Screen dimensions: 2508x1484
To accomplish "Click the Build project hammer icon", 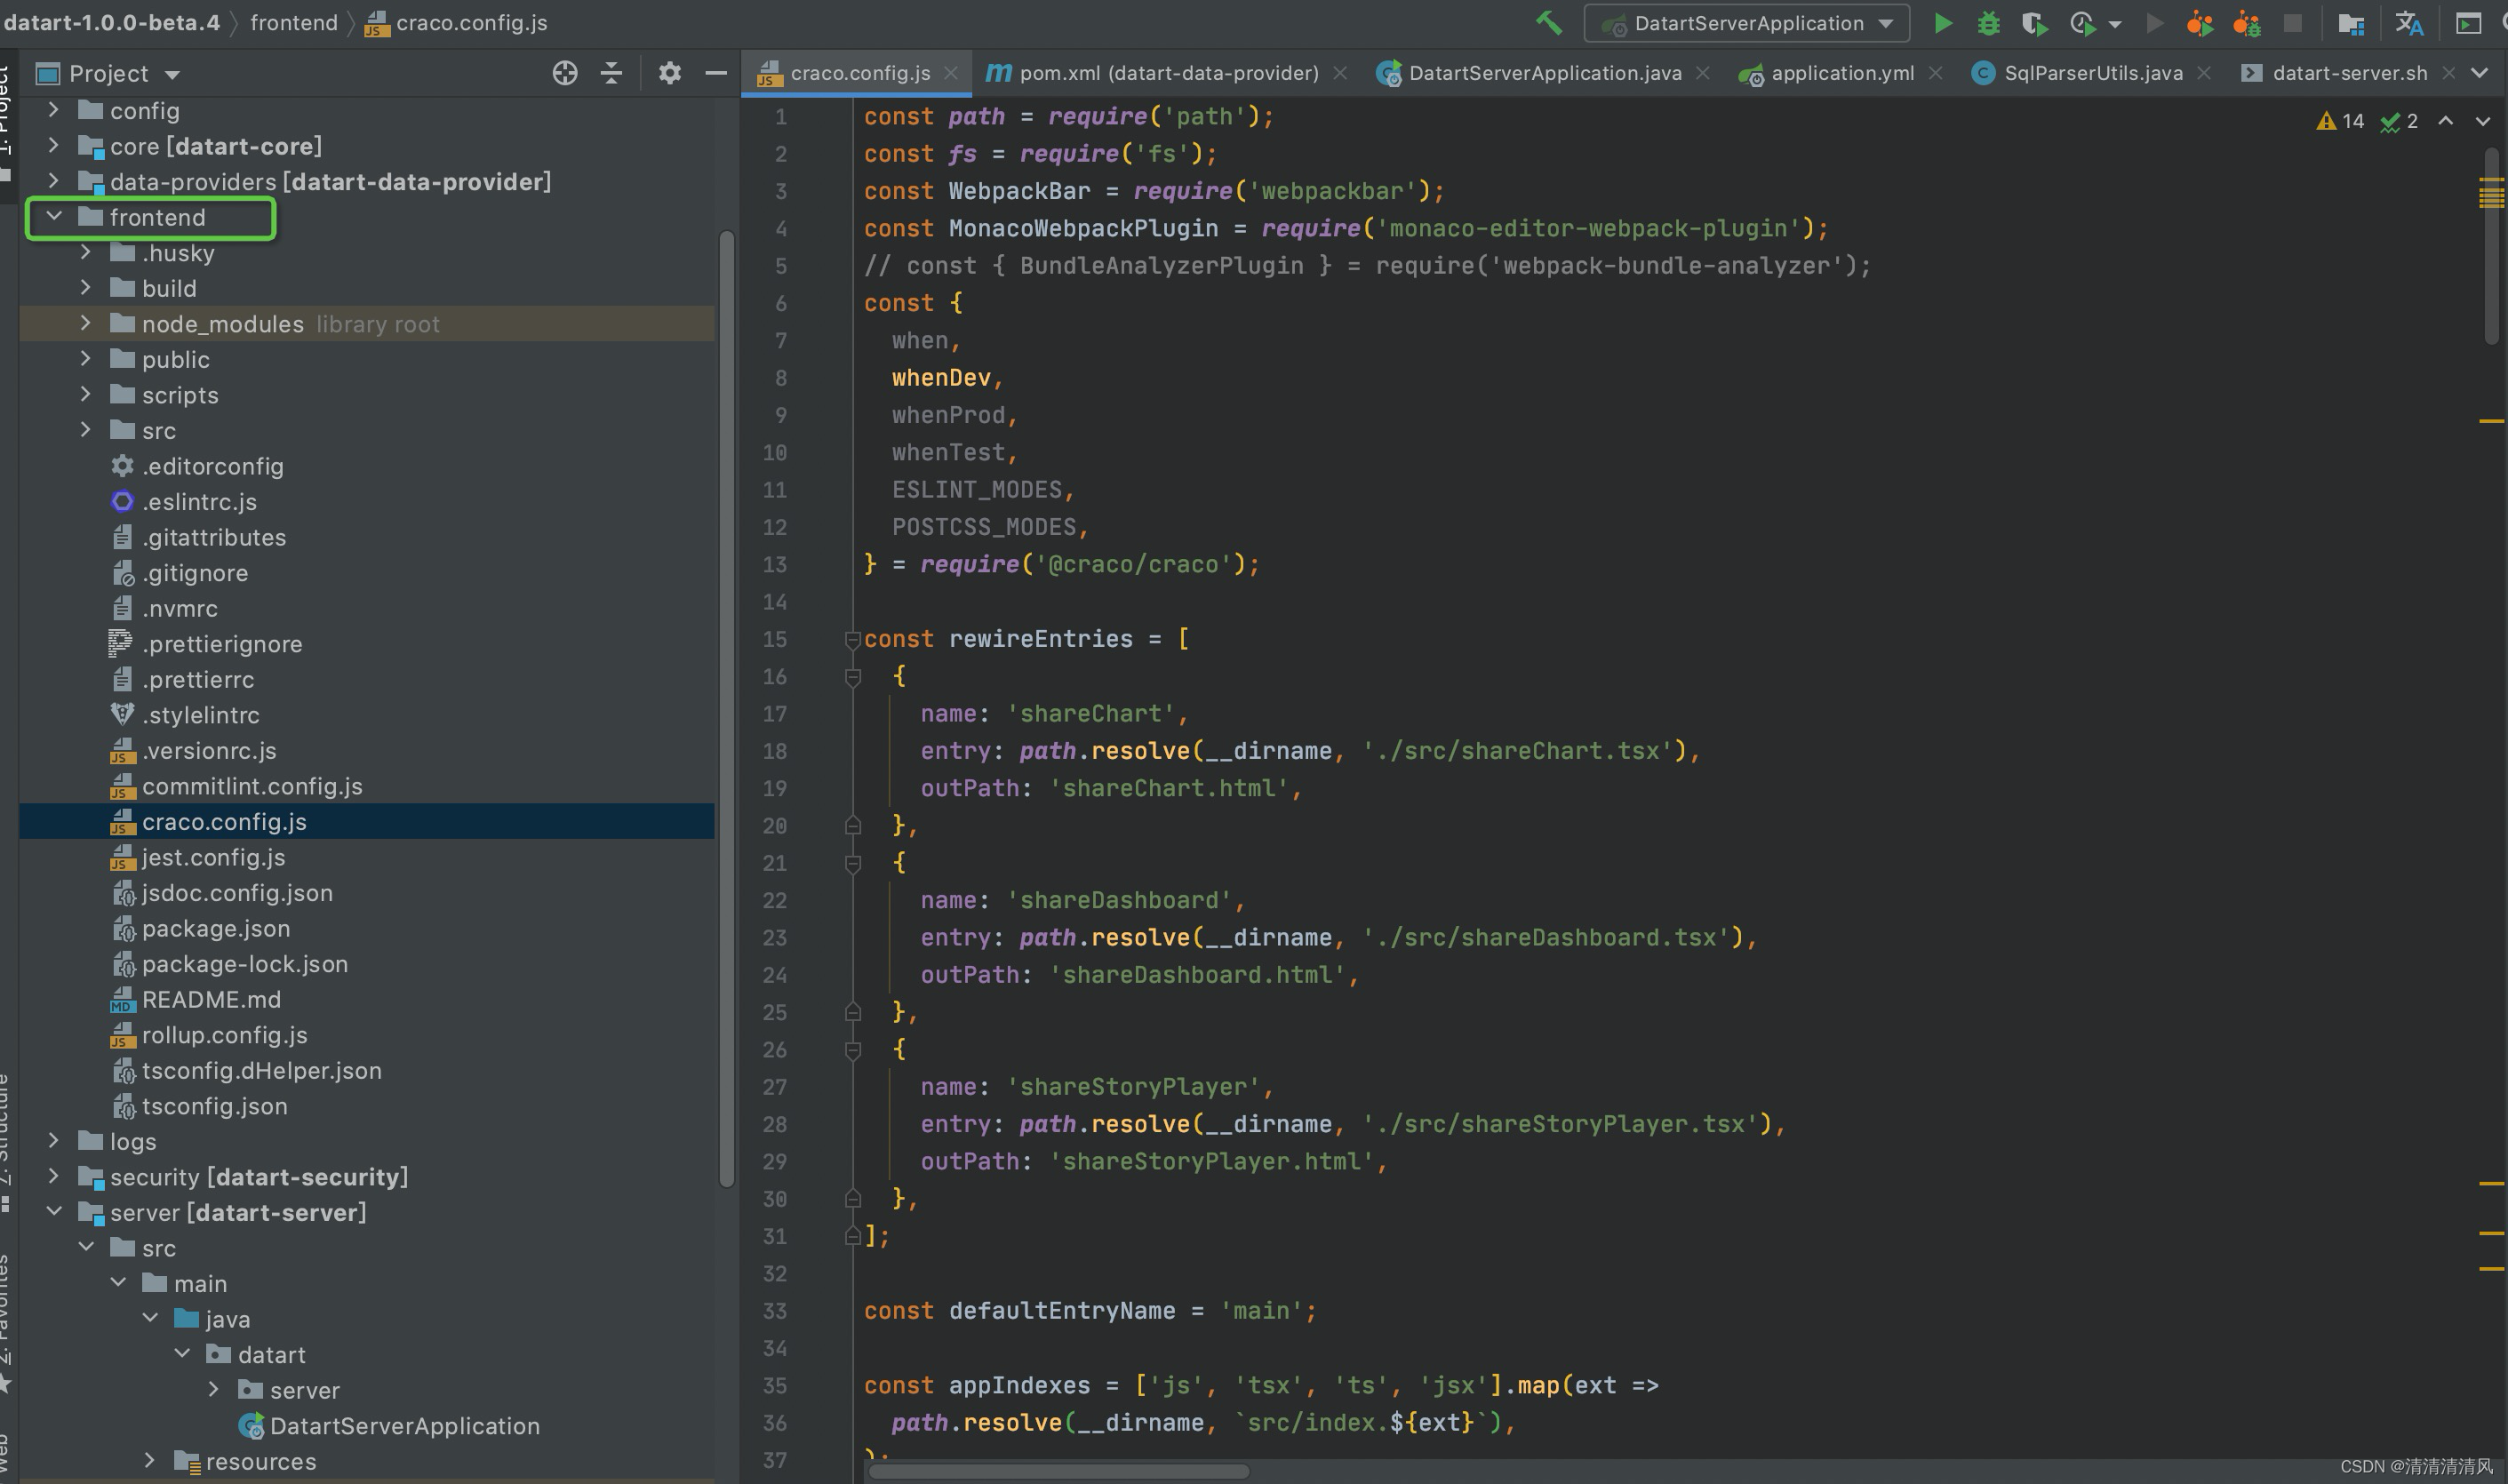I will (x=1549, y=23).
